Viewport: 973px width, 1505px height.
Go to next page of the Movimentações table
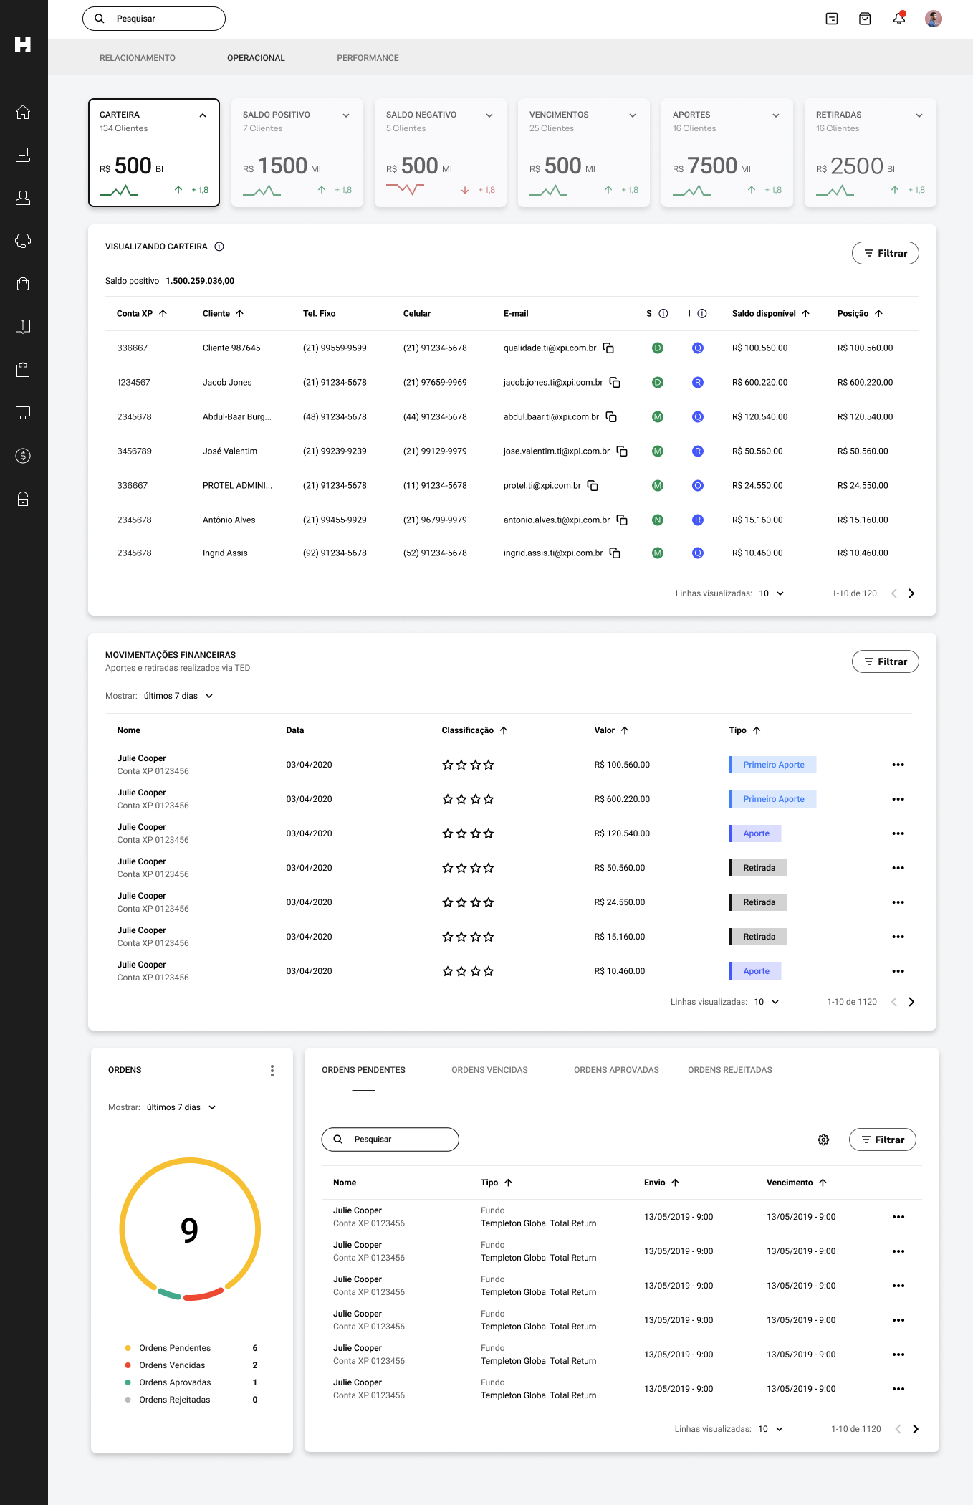click(x=911, y=1002)
